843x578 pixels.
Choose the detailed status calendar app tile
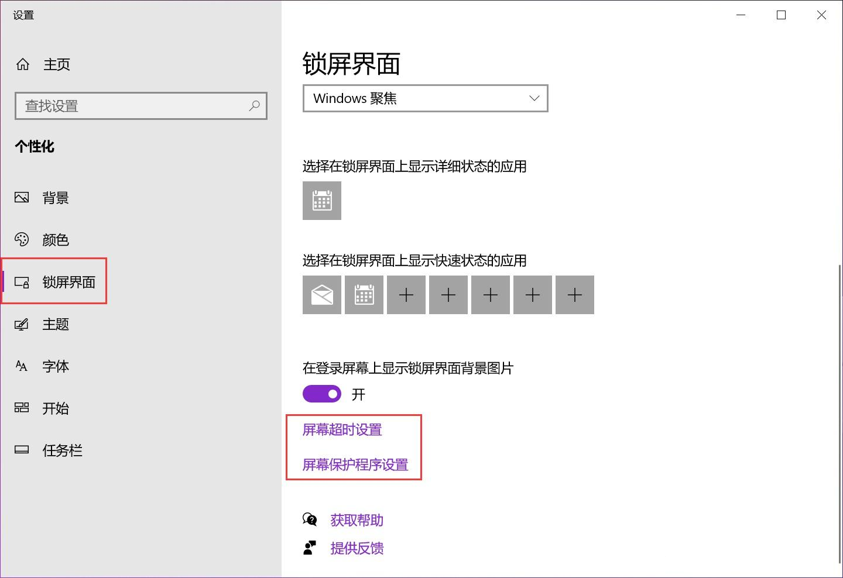(322, 201)
